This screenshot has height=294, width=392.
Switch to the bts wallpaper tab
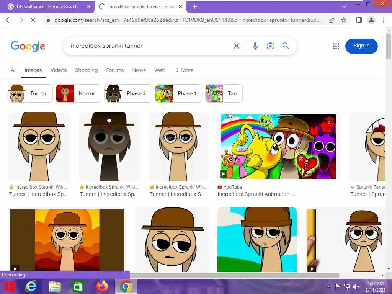[x=47, y=7]
